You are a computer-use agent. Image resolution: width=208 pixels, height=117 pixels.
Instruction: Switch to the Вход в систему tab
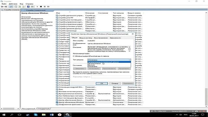pos(86,38)
